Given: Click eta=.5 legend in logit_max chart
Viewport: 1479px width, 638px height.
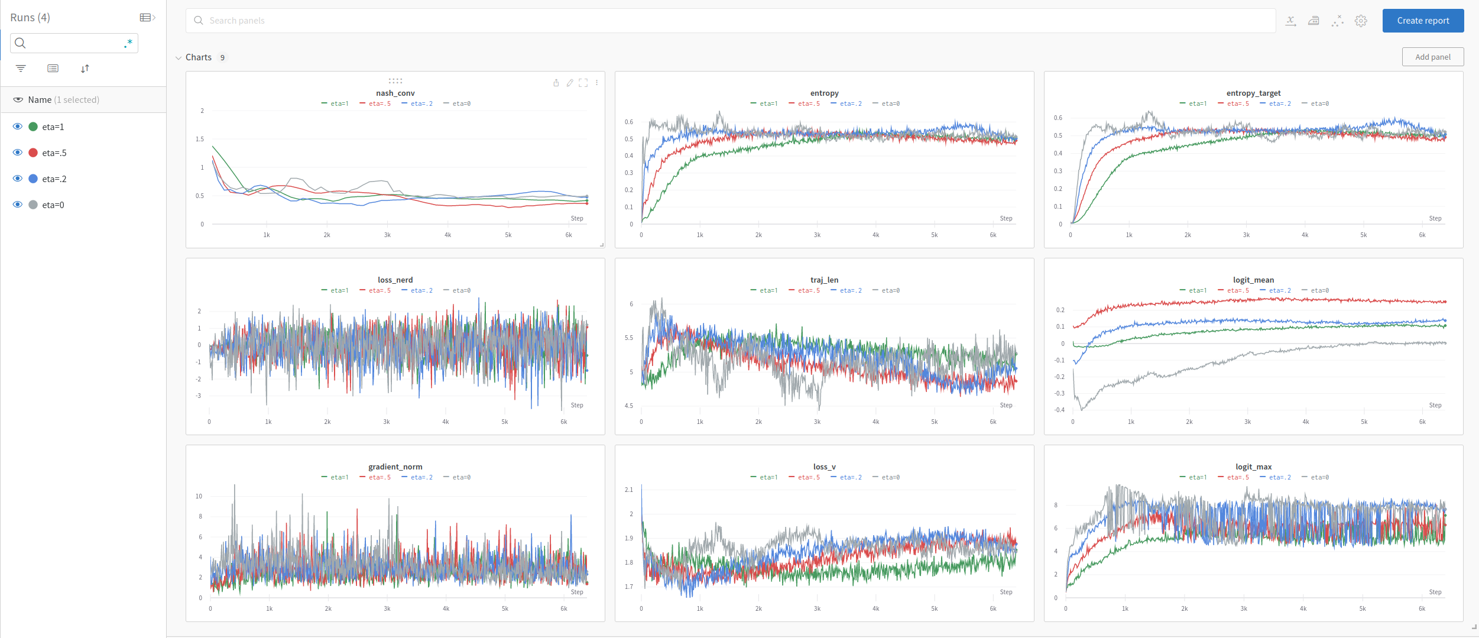Looking at the screenshot, I should pyautogui.click(x=1234, y=477).
